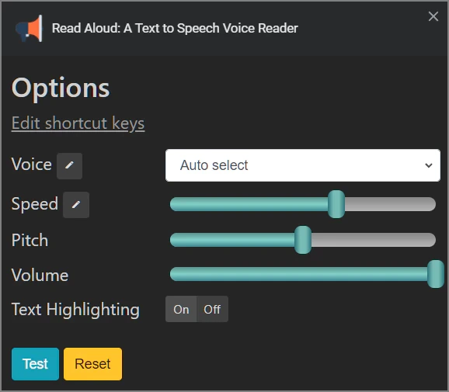This screenshot has width=449, height=392.
Task: Click the Speed pencil edit icon
Action: 76,205
